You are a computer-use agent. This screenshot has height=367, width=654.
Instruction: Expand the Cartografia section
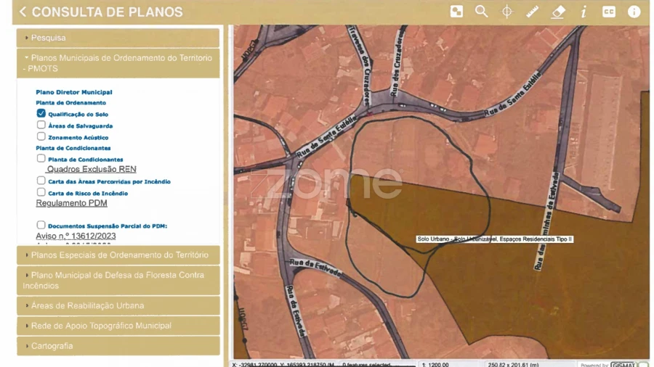tap(118, 346)
